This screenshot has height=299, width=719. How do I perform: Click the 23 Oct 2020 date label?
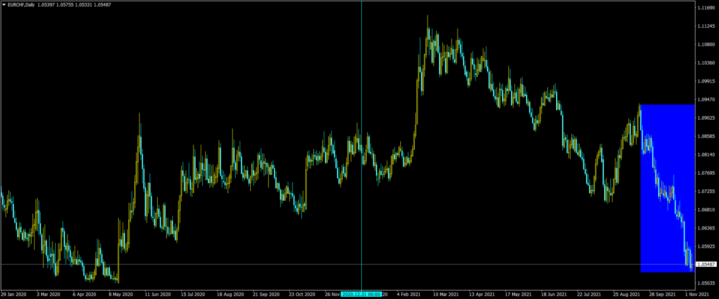coord(302,294)
